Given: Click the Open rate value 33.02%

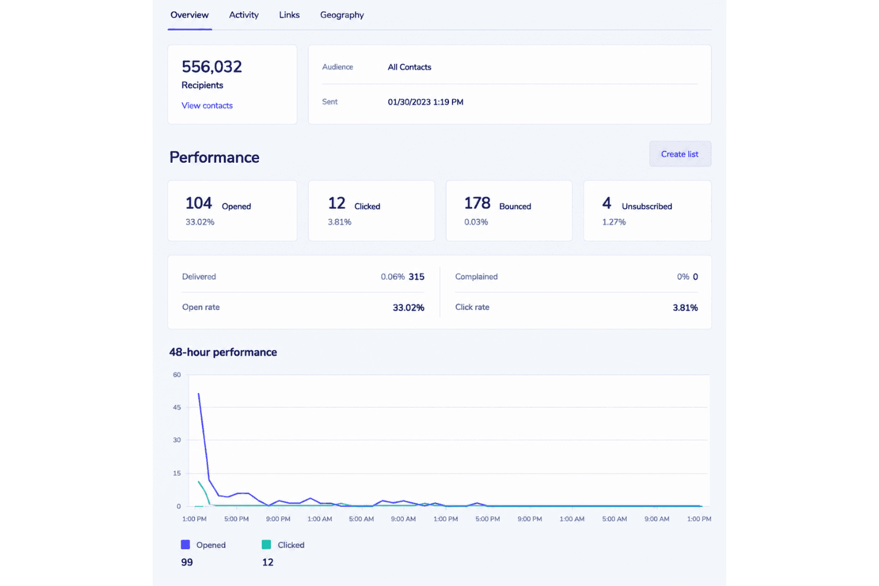Looking at the screenshot, I should (409, 308).
